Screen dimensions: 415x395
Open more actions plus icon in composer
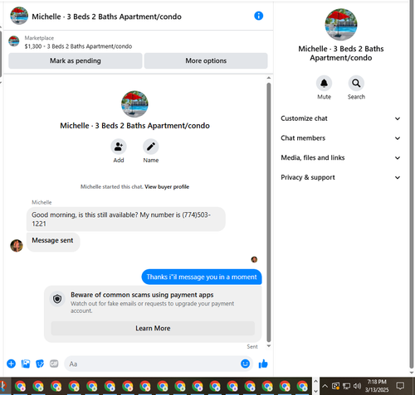(x=11, y=364)
